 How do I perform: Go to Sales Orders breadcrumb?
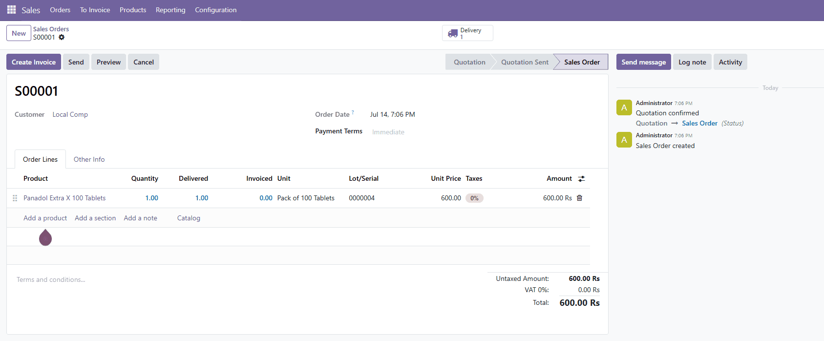[x=51, y=29]
